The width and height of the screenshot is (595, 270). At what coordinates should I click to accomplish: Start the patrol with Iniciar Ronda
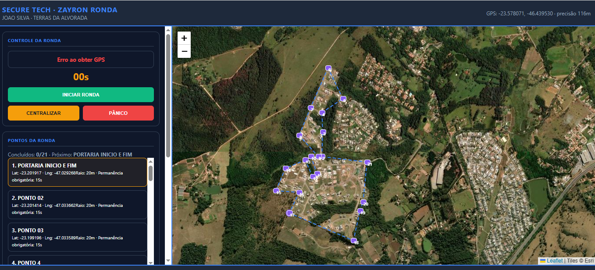[81, 95]
